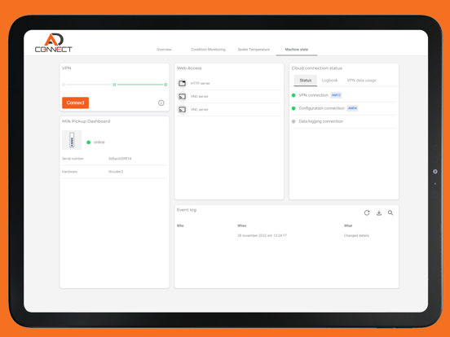Click the When column header

[x=242, y=225]
